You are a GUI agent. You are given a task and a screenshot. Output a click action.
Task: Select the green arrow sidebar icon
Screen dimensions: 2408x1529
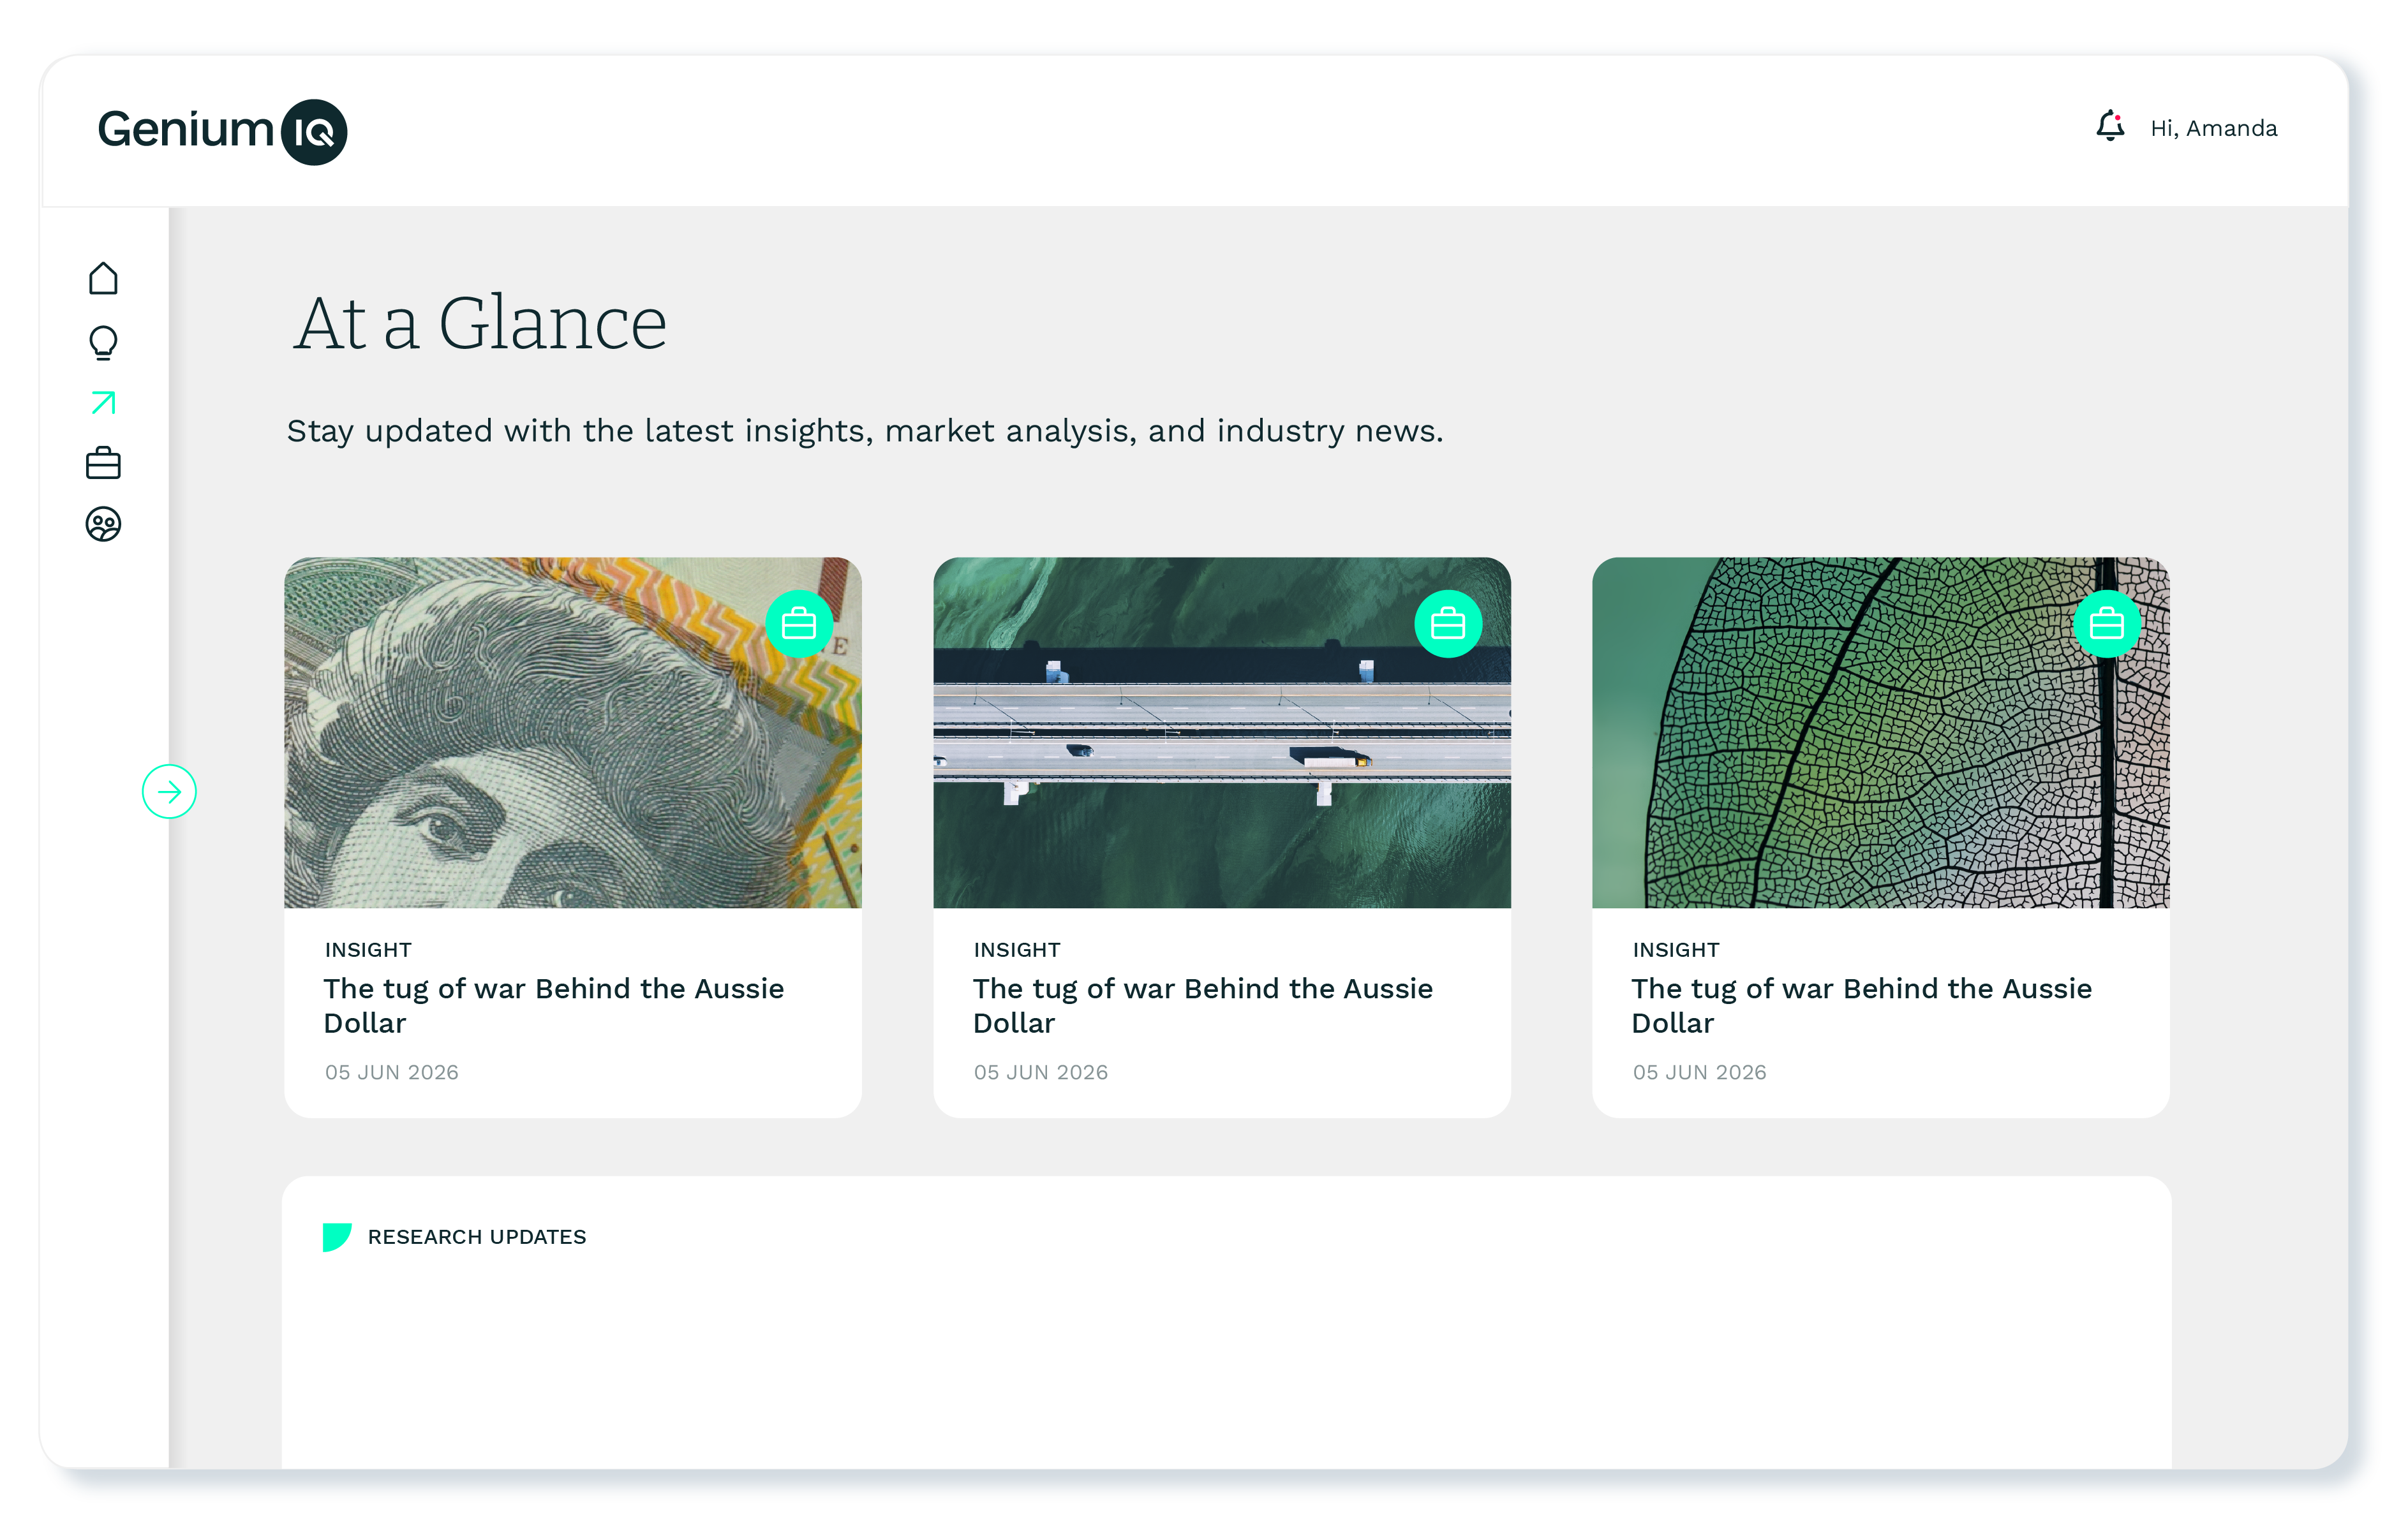[103, 403]
